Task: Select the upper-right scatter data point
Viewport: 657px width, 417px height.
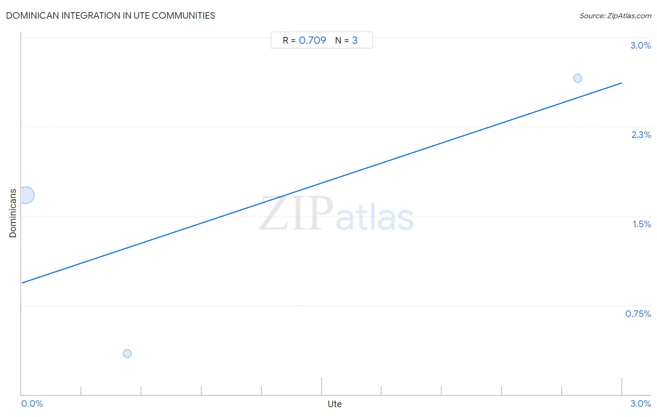Action: coord(578,78)
